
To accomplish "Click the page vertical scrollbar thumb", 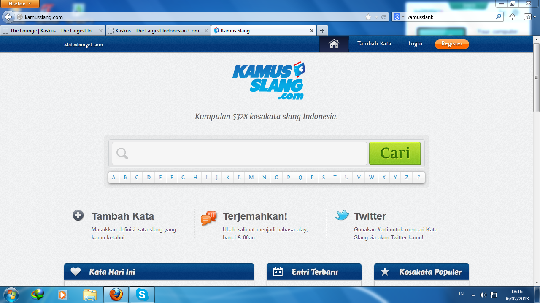I will coord(537,77).
